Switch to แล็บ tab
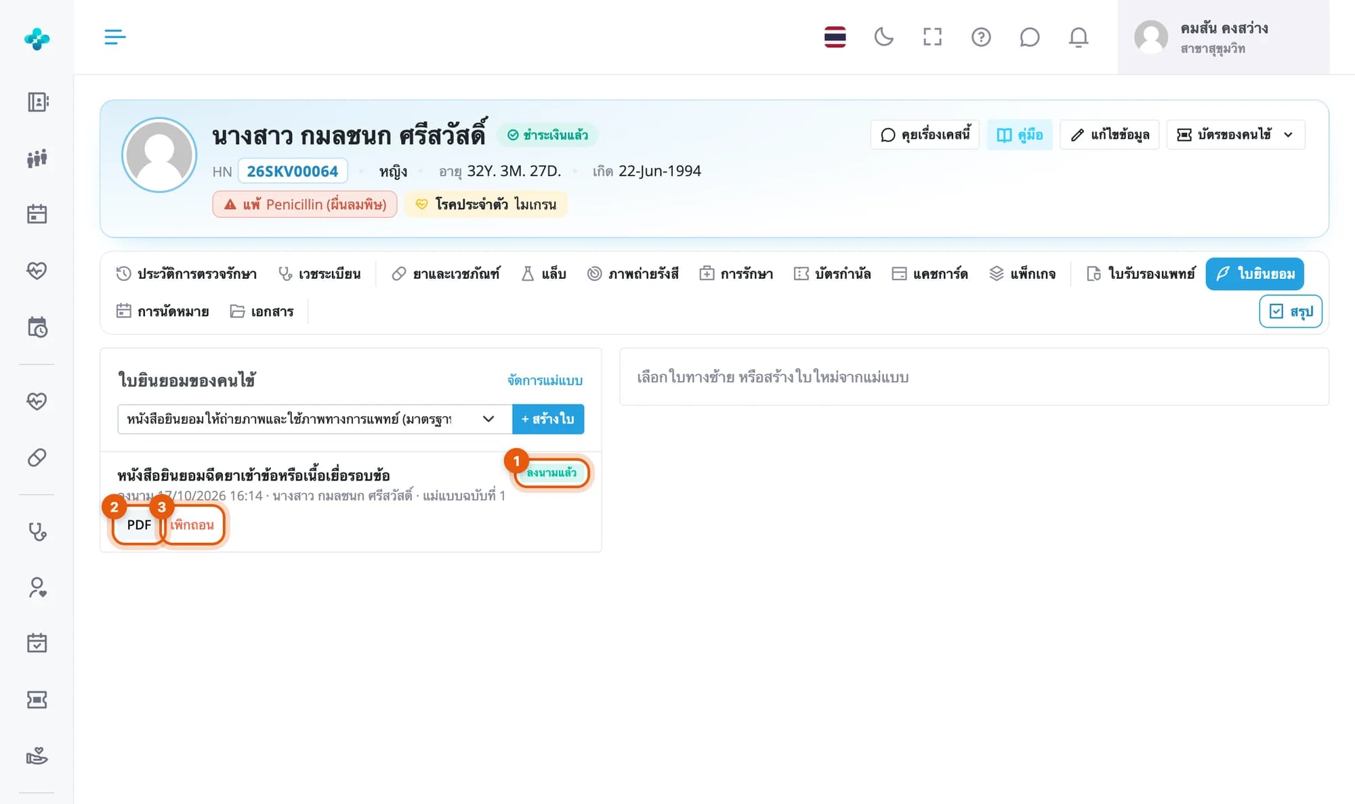The width and height of the screenshot is (1355, 804). [x=543, y=274]
